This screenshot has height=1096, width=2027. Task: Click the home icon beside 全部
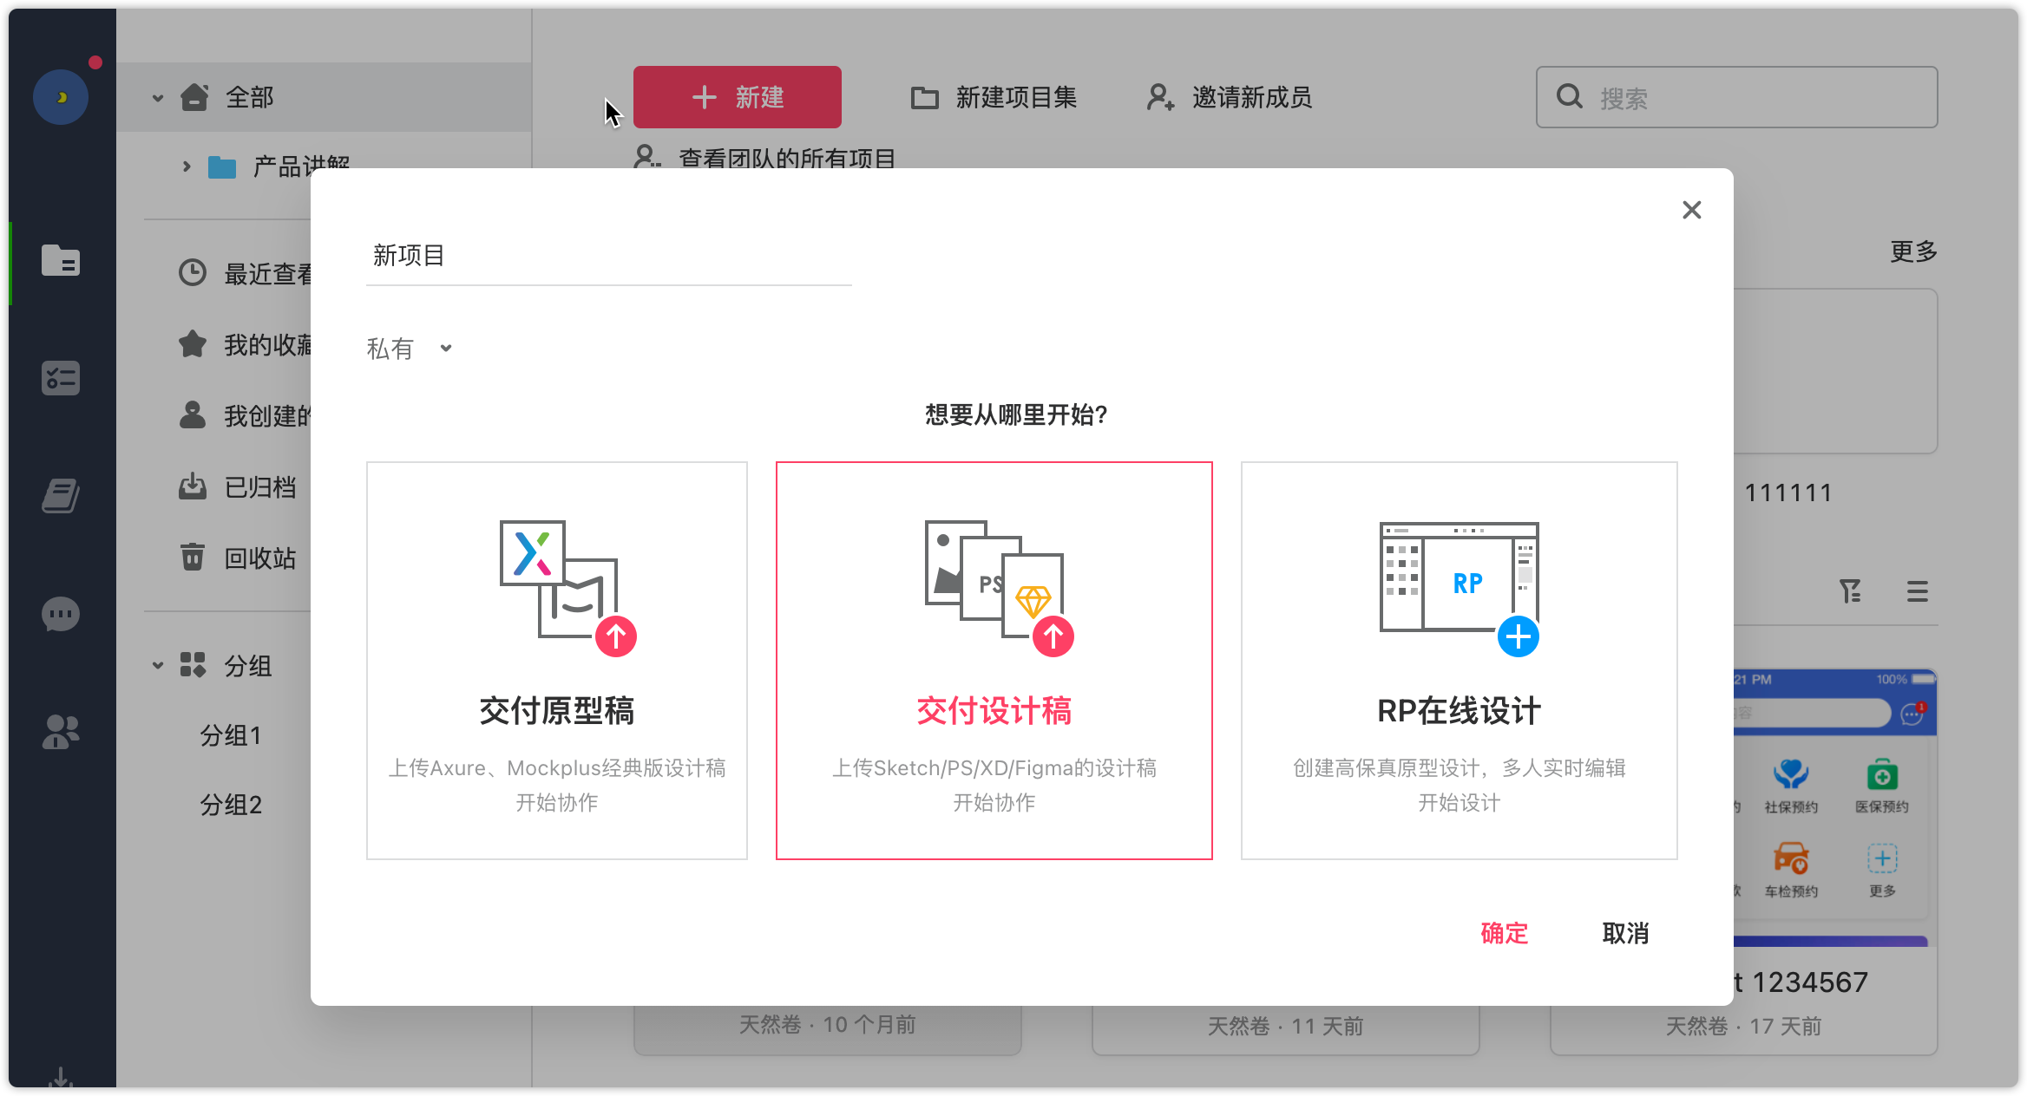tap(194, 97)
